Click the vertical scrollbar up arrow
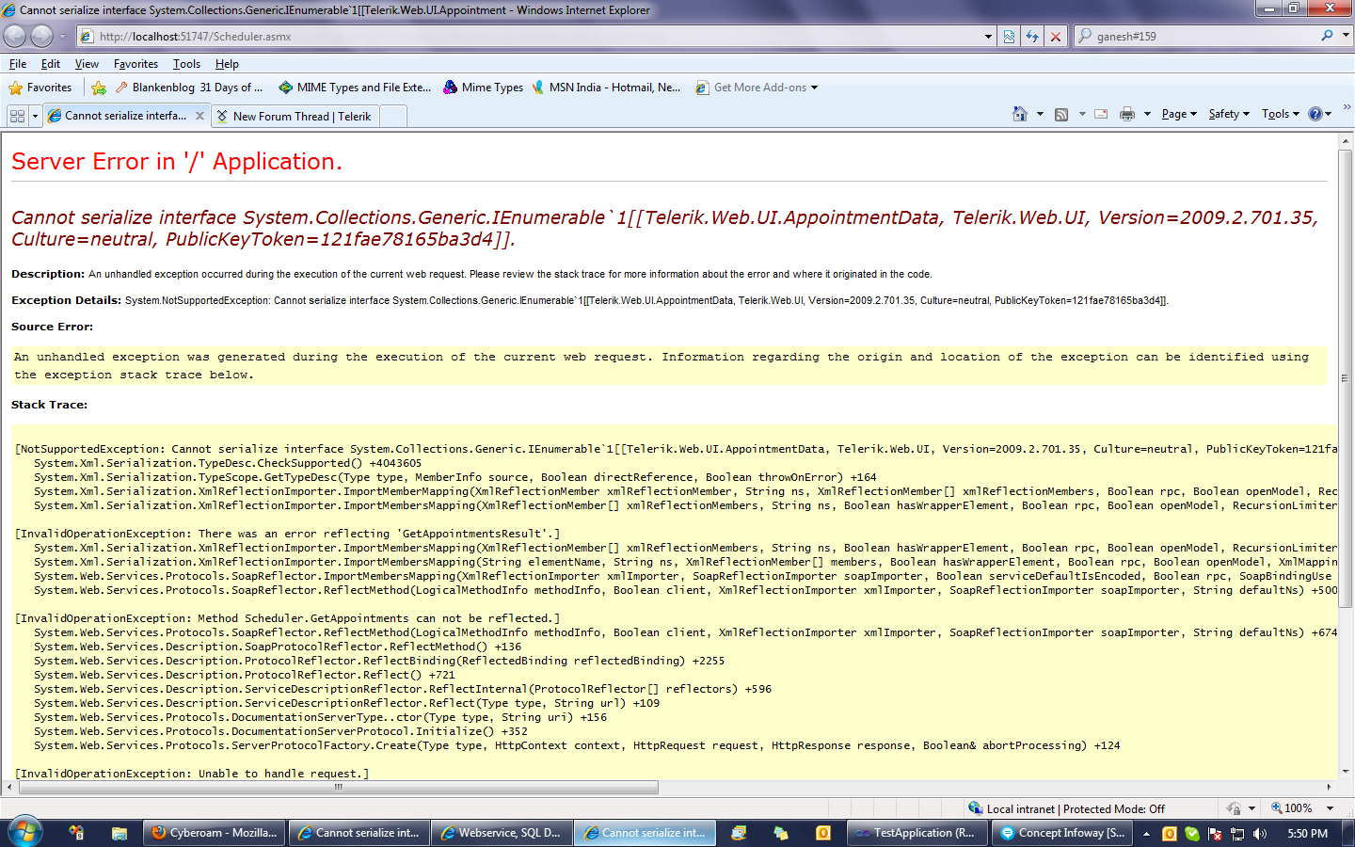 pos(1345,142)
